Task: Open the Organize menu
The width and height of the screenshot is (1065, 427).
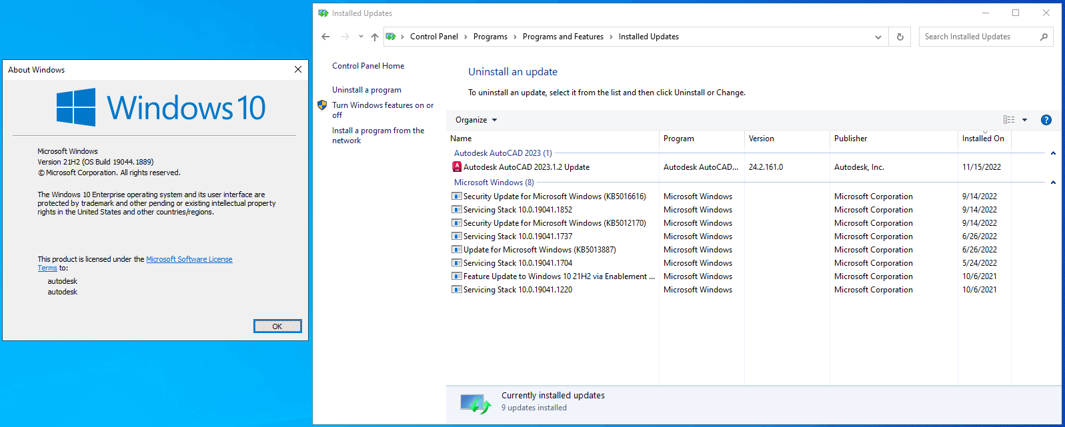Action: (x=476, y=120)
